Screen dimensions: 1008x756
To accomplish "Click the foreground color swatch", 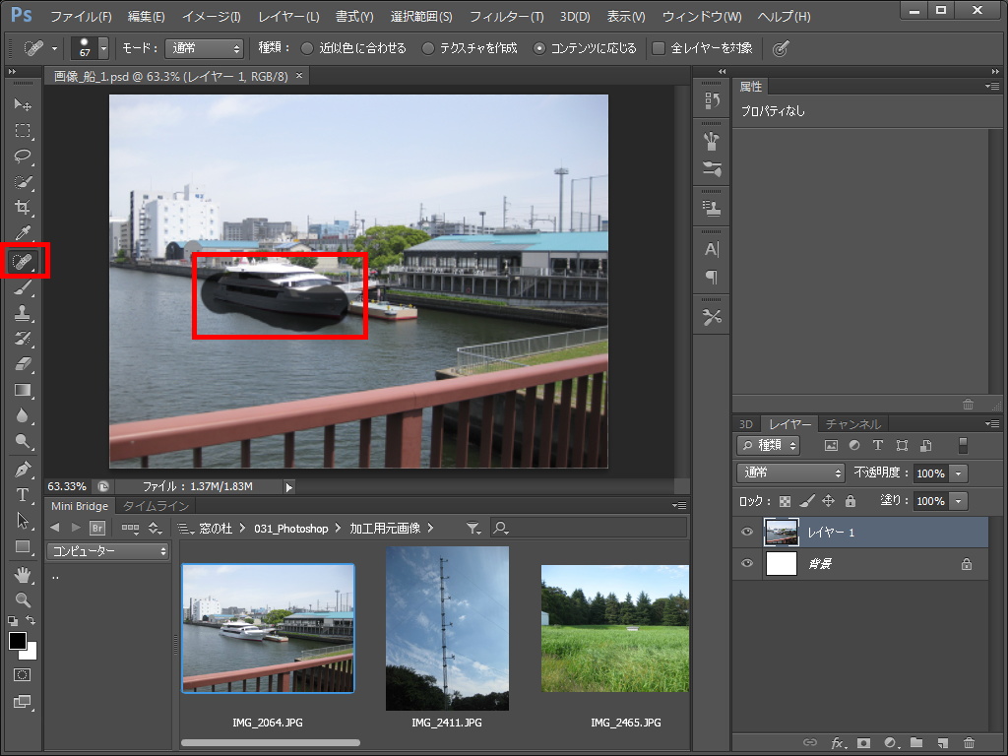I will coord(18,641).
